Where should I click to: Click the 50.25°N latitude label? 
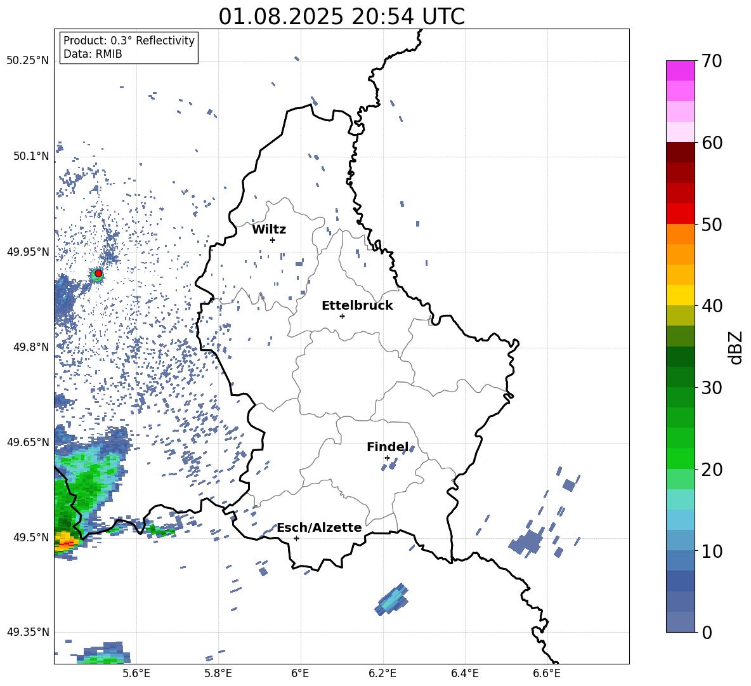[x=28, y=61]
